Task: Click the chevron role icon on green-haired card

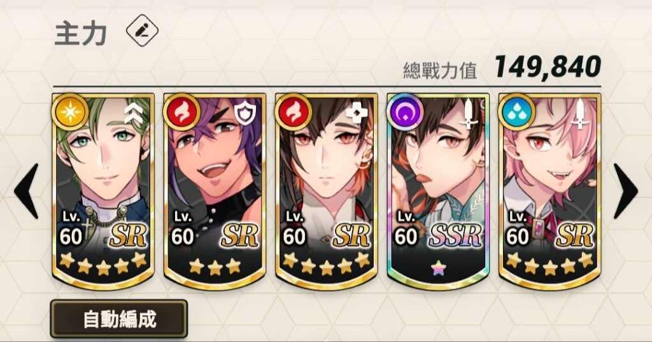Action: (133, 114)
